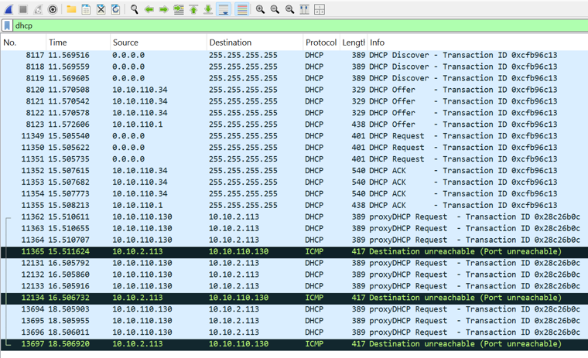Select packet 8122 at time 11.570578

[294, 113]
